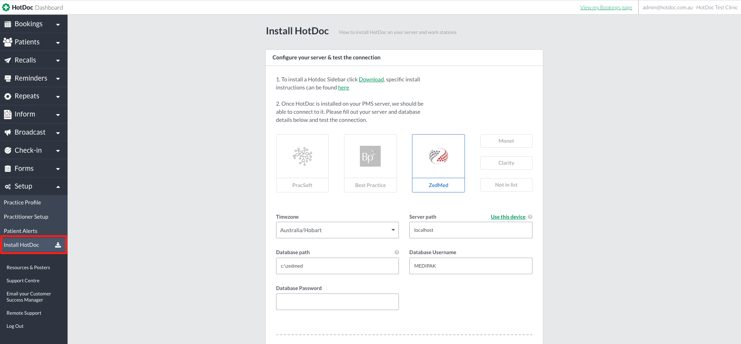Select the Not in list button
The image size is (741, 344).
(506, 185)
